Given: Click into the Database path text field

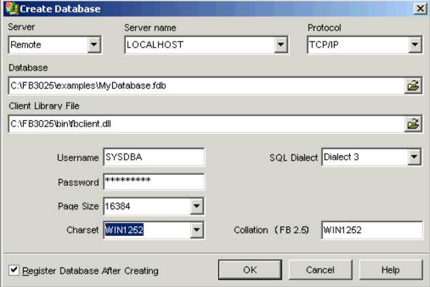Looking at the screenshot, I should click(204, 86).
